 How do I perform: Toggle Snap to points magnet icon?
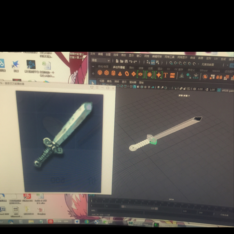coord(180,63)
